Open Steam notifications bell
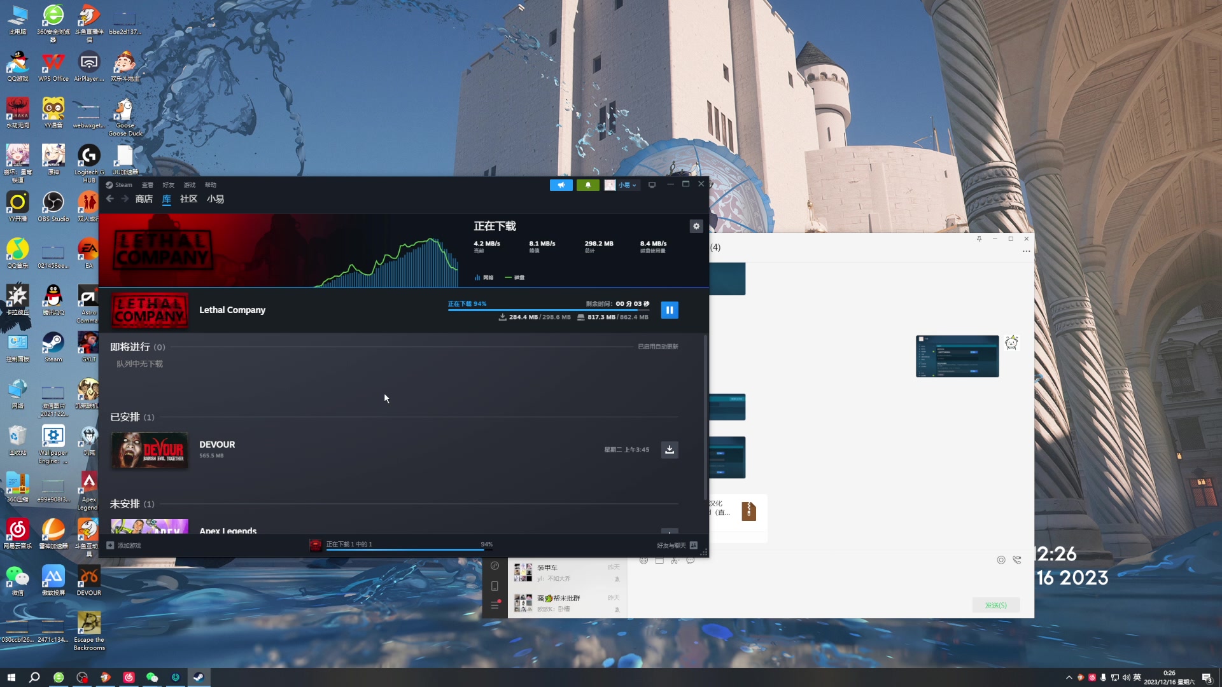 (588, 185)
